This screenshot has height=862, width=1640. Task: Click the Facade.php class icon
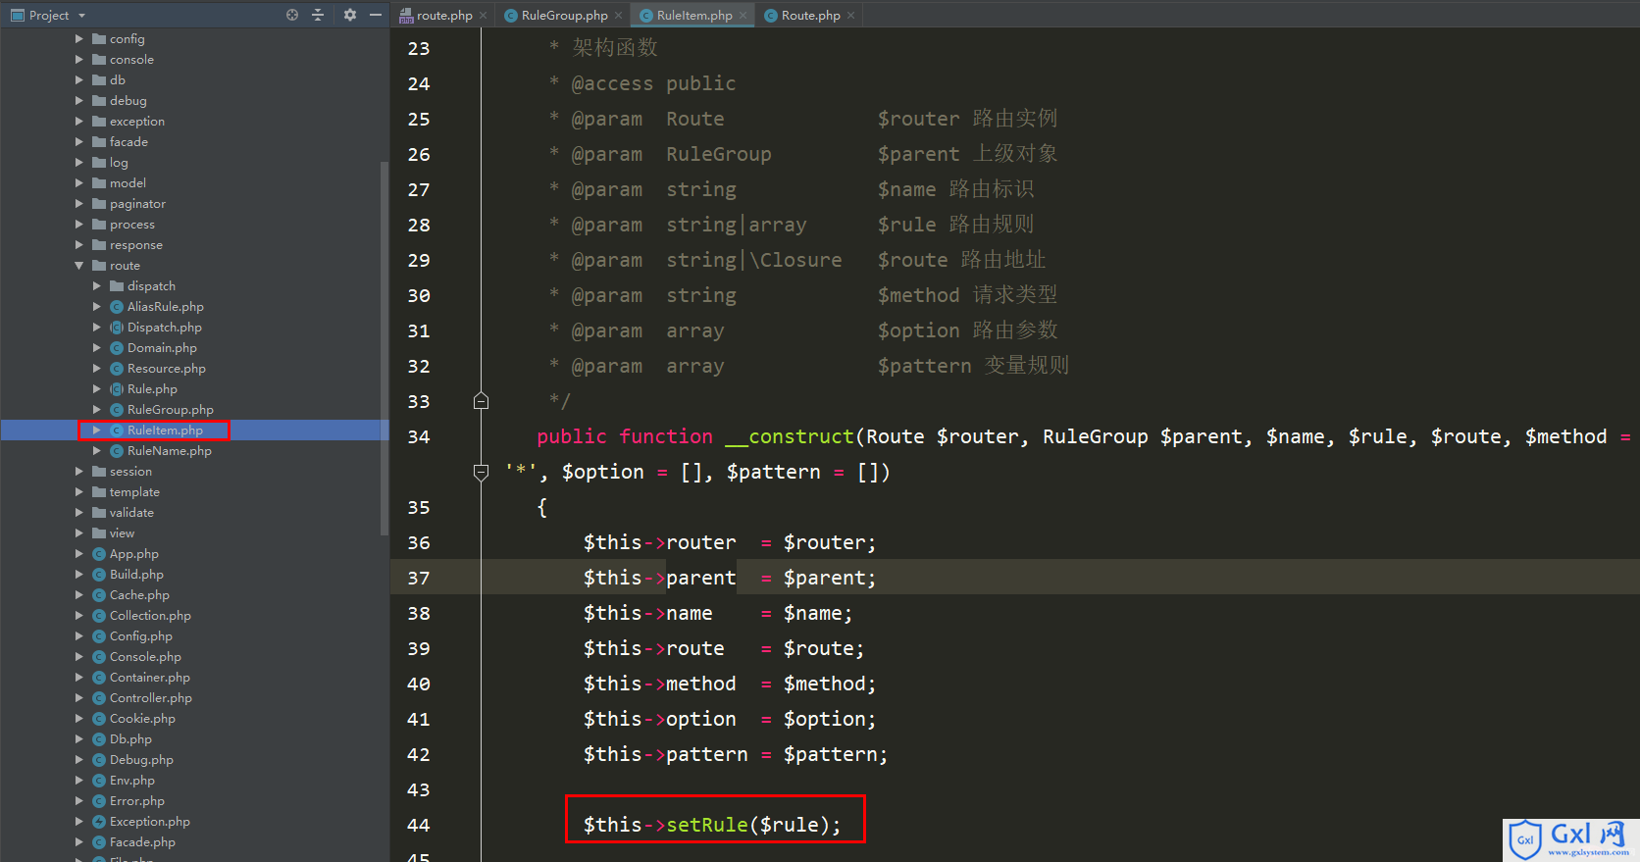99,842
